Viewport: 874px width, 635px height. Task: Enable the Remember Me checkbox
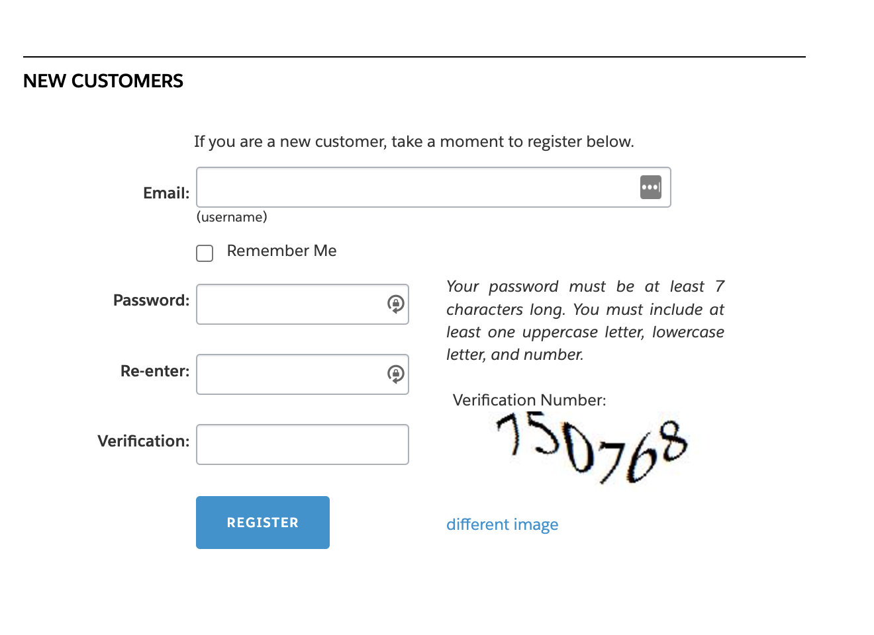click(204, 253)
